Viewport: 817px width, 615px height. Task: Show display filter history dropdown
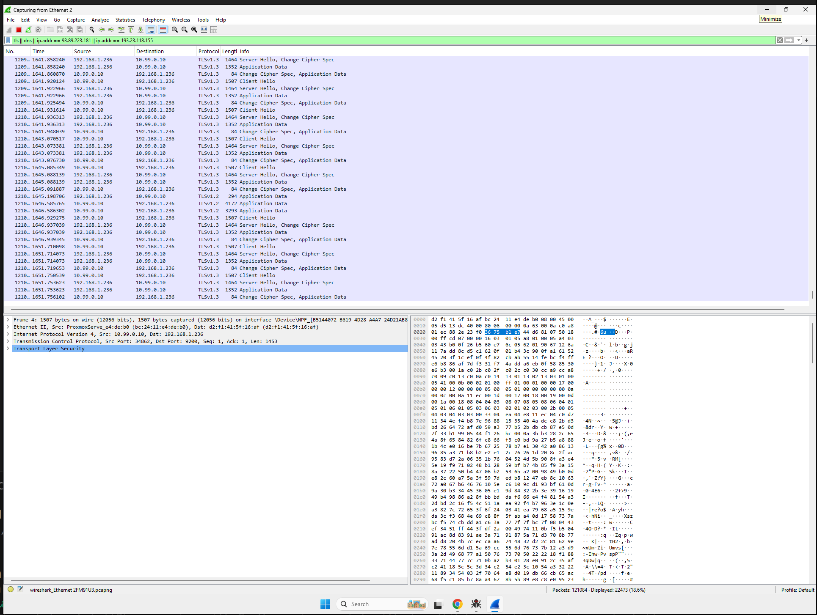click(x=799, y=40)
